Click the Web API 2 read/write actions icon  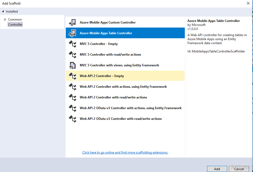(x=73, y=97)
